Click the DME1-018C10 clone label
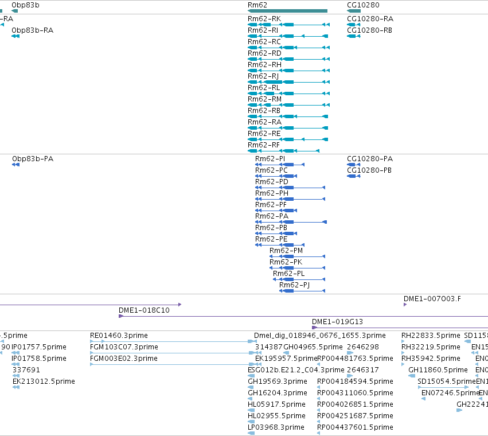488x436 pixels. click(x=144, y=310)
